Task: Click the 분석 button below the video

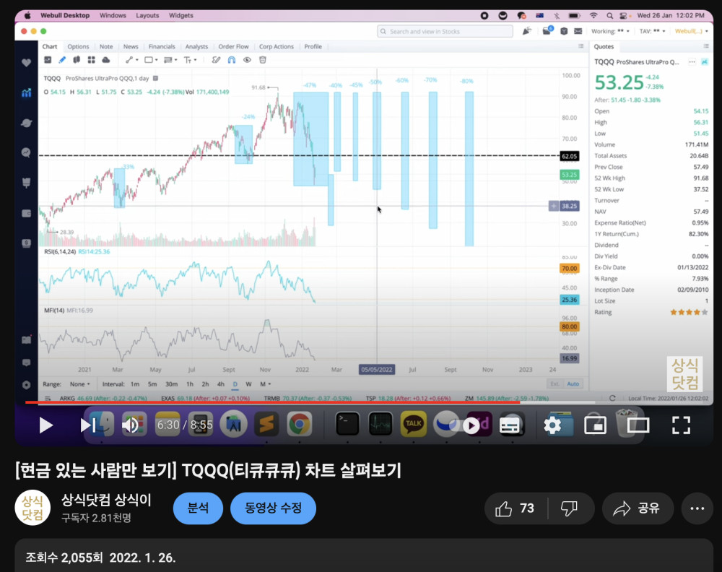Action: pos(197,508)
